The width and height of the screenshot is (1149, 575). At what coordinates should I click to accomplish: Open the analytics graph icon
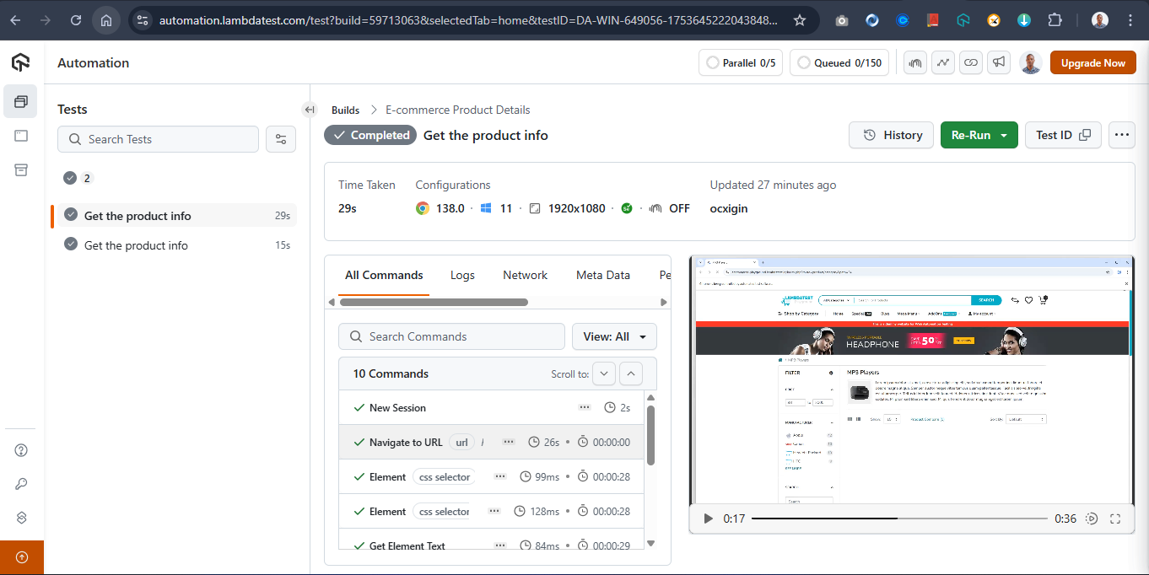943,62
